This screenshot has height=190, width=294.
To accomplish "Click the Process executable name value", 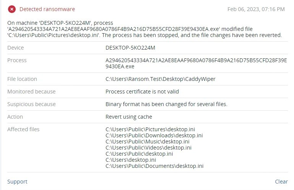I will [196, 63].
